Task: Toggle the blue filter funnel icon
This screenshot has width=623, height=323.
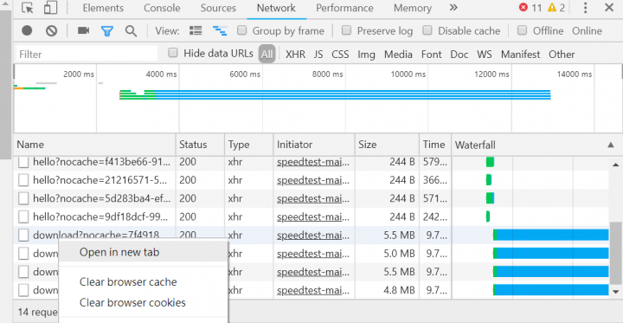Action: point(107,31)
